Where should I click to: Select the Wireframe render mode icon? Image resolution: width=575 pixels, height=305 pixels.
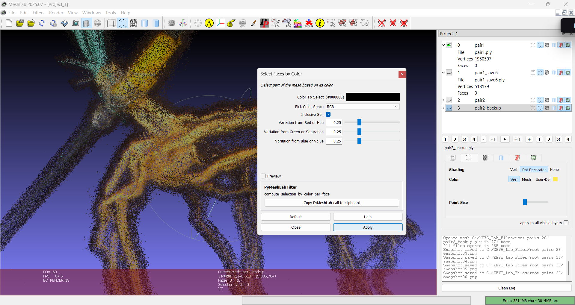tap(134, 23)
